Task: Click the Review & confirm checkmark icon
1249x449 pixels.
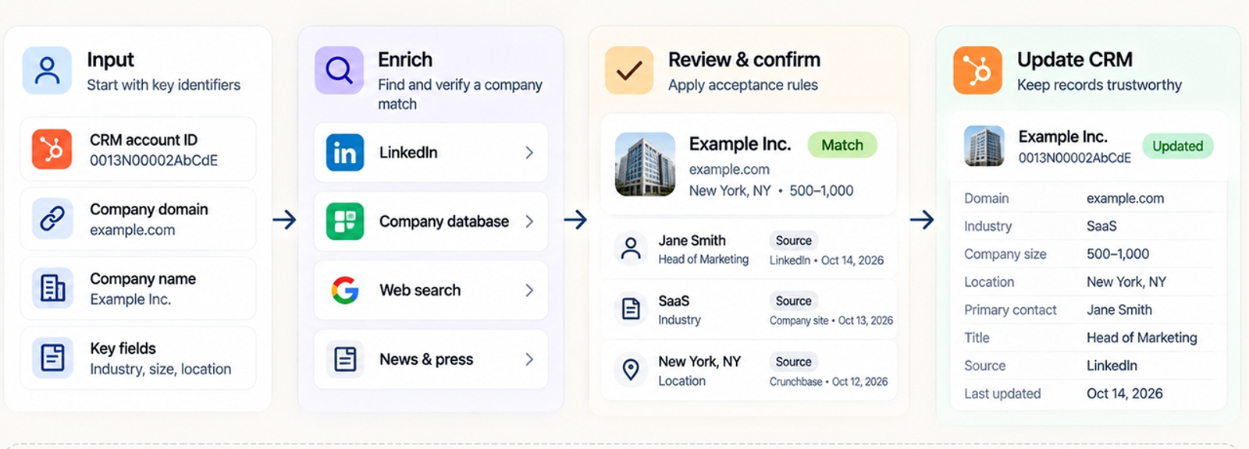Action: (x=629, y=70)
